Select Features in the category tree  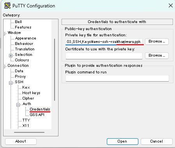(x=23, y=27)
